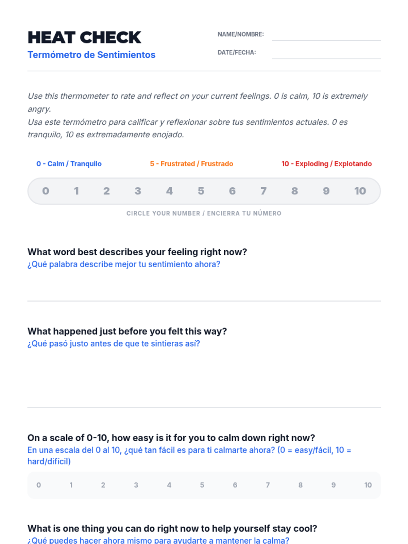Select 8 on the feelings thermometer
This screenshot has height=544, width=408.
pos(295,191)
